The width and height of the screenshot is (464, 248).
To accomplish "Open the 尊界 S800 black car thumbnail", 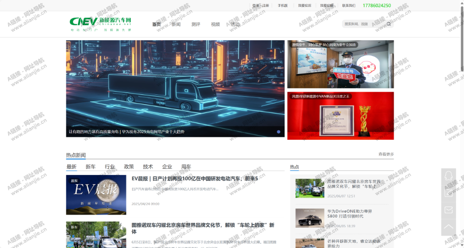I will 310,218.
